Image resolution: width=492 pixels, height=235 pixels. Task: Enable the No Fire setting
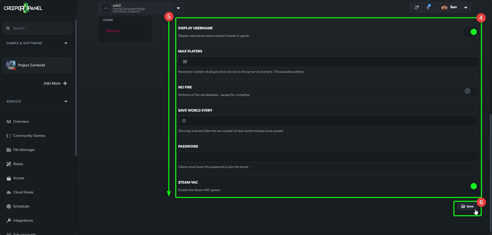click(x=470, y=91)
